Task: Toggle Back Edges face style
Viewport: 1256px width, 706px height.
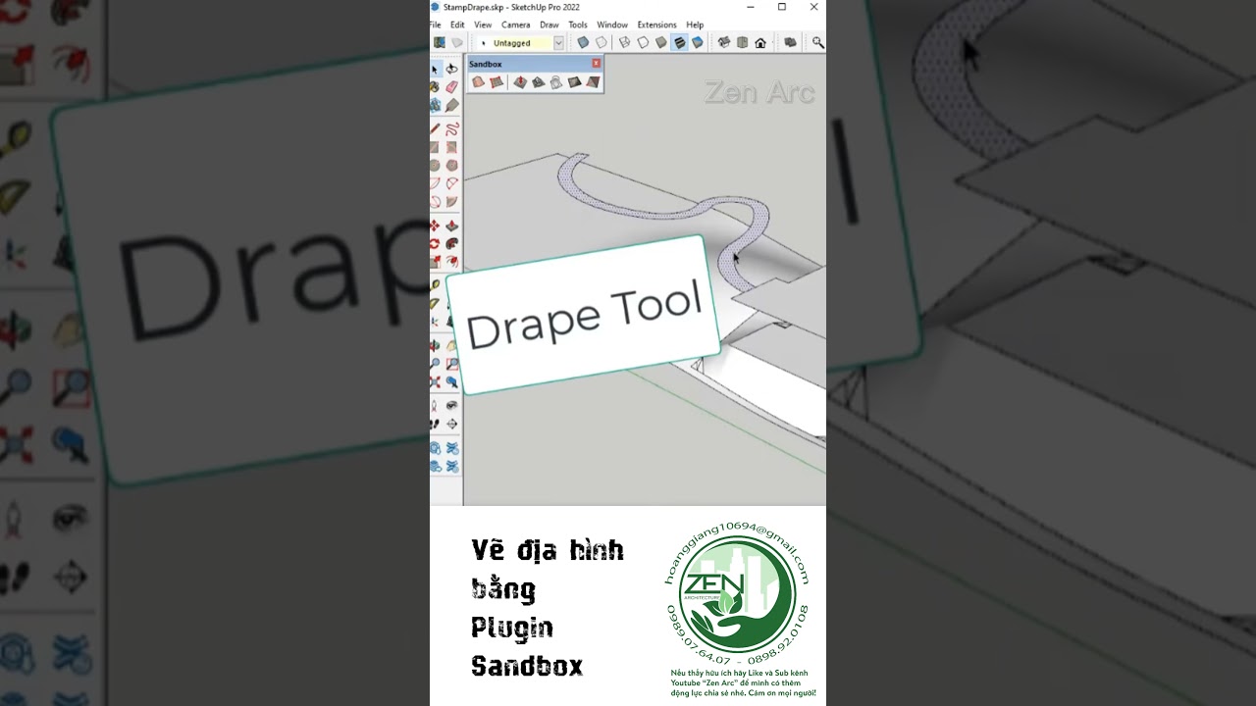Action: [x=602, y=42]
